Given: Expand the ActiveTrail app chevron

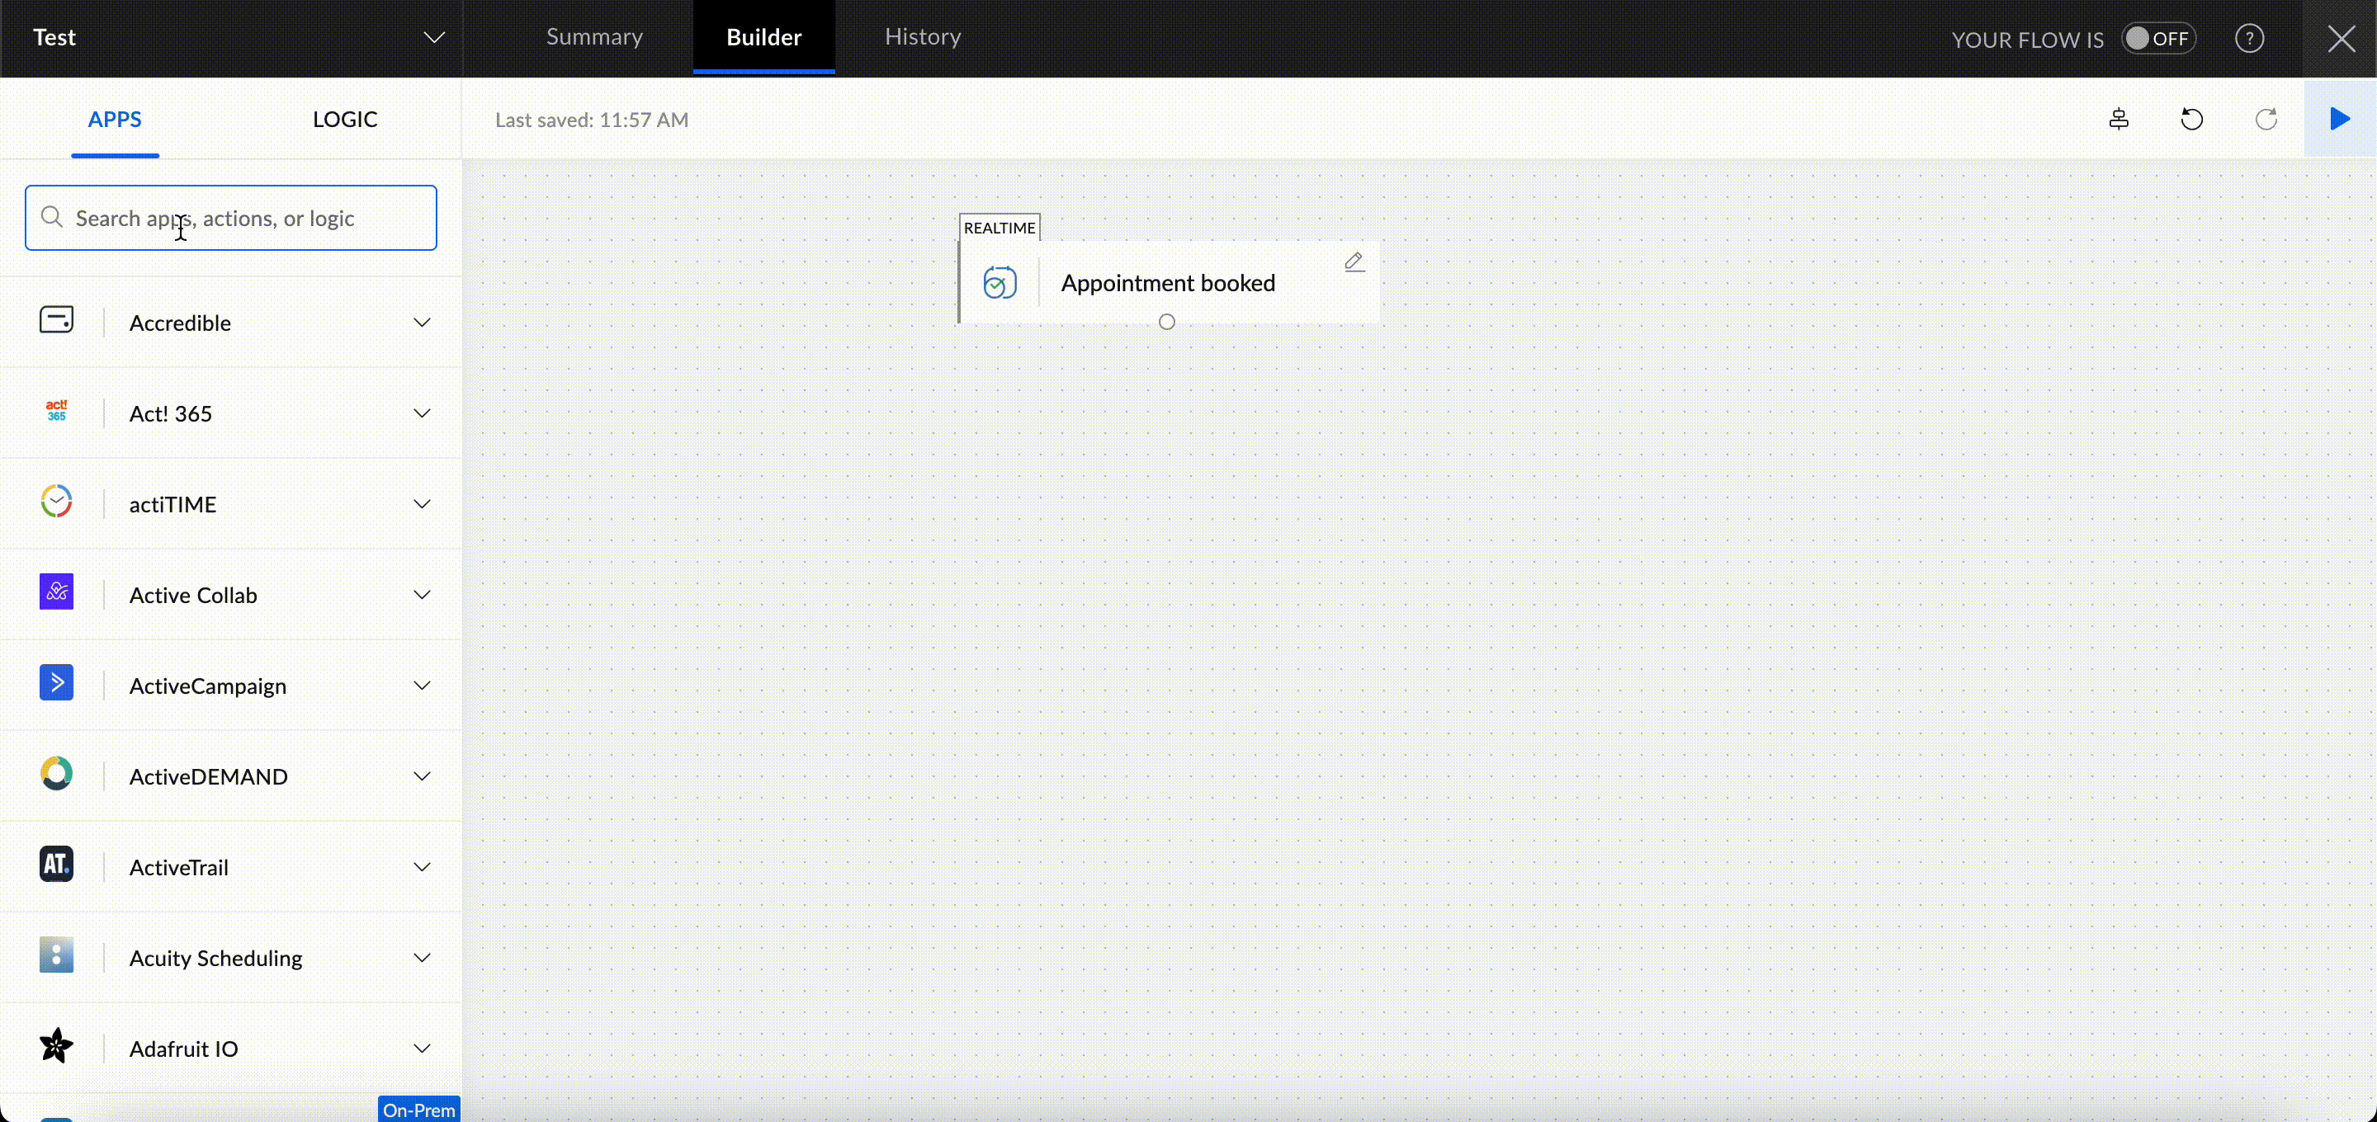Looking at the screenshot, I should (422, 867).
